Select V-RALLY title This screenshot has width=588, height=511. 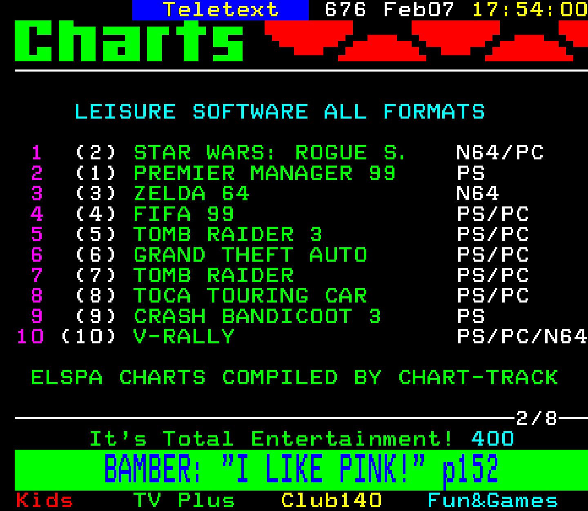pos(184,337)
